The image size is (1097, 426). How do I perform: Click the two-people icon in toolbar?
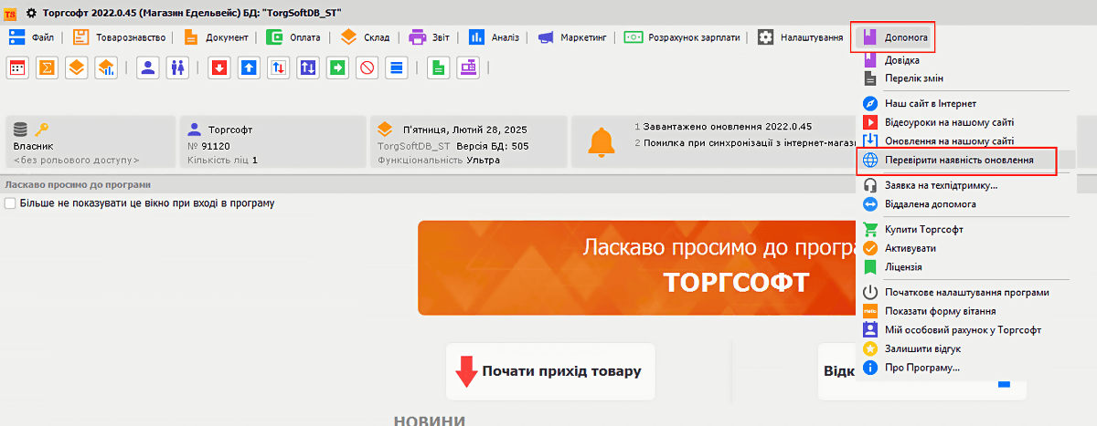[x=177, y=68]
